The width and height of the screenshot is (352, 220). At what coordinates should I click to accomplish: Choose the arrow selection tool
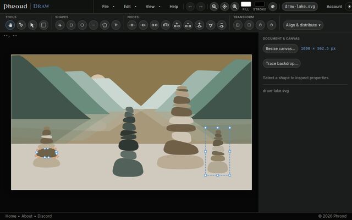(x=32, y=25)
